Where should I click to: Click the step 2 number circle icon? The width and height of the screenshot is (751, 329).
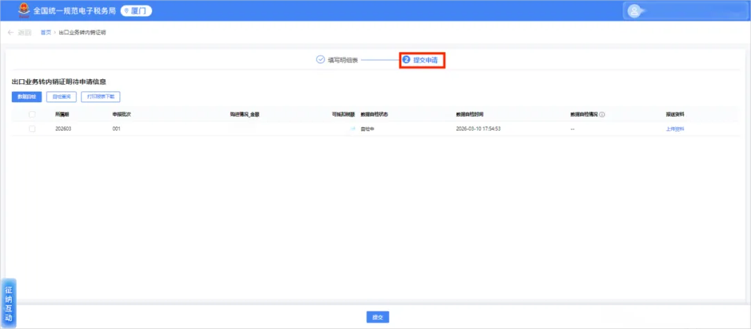[x=406, y=60]
